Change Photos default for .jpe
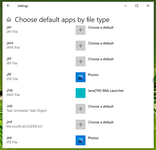 coord(93,138)
